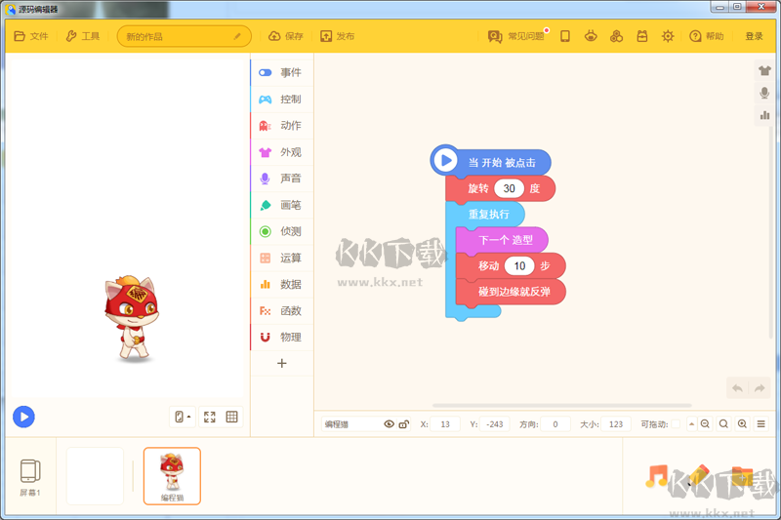Click the cat face icon in toolbar
The height and width of the screenshot is (520, 781).
coord(591,36)
